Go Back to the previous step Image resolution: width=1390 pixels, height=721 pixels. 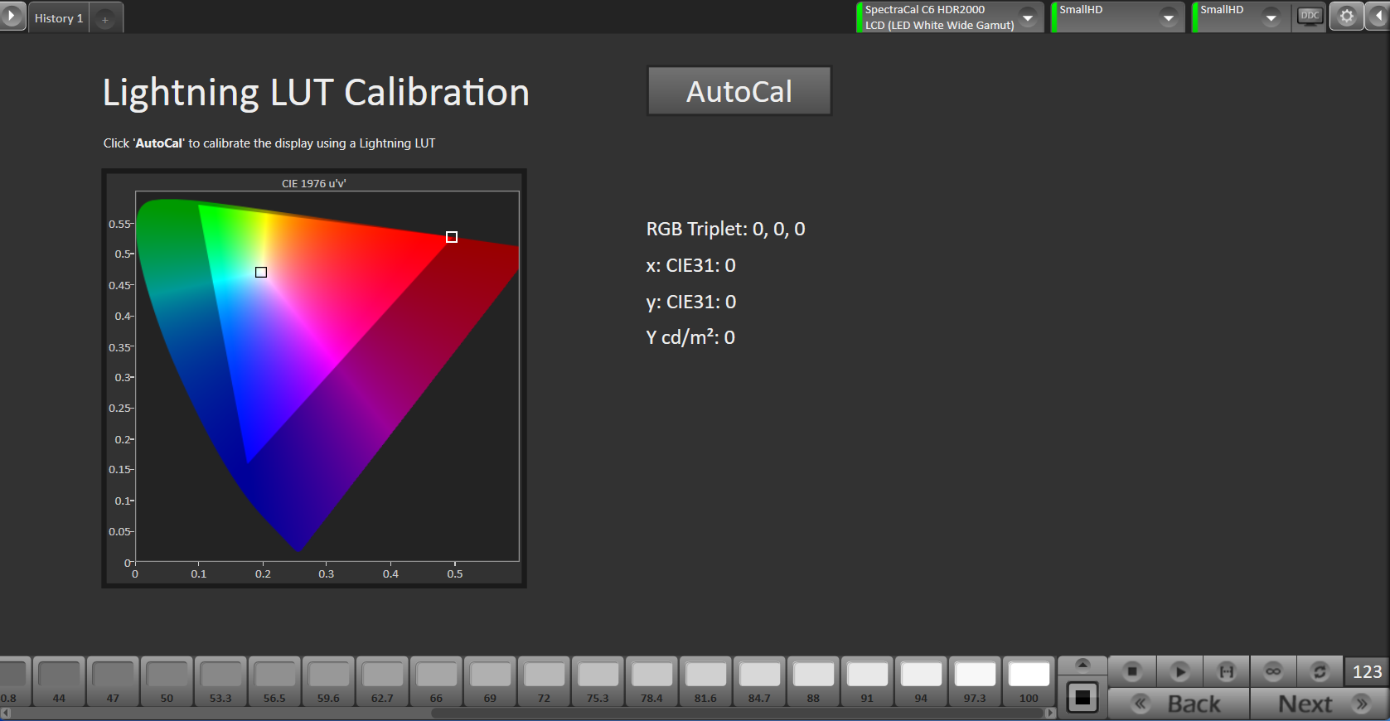(1179, 704)
